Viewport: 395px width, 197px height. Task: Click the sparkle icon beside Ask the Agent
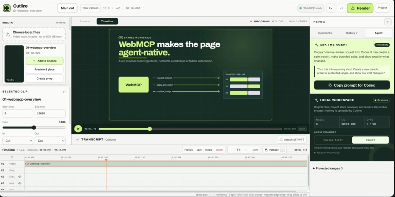click(x=316, y=45)
